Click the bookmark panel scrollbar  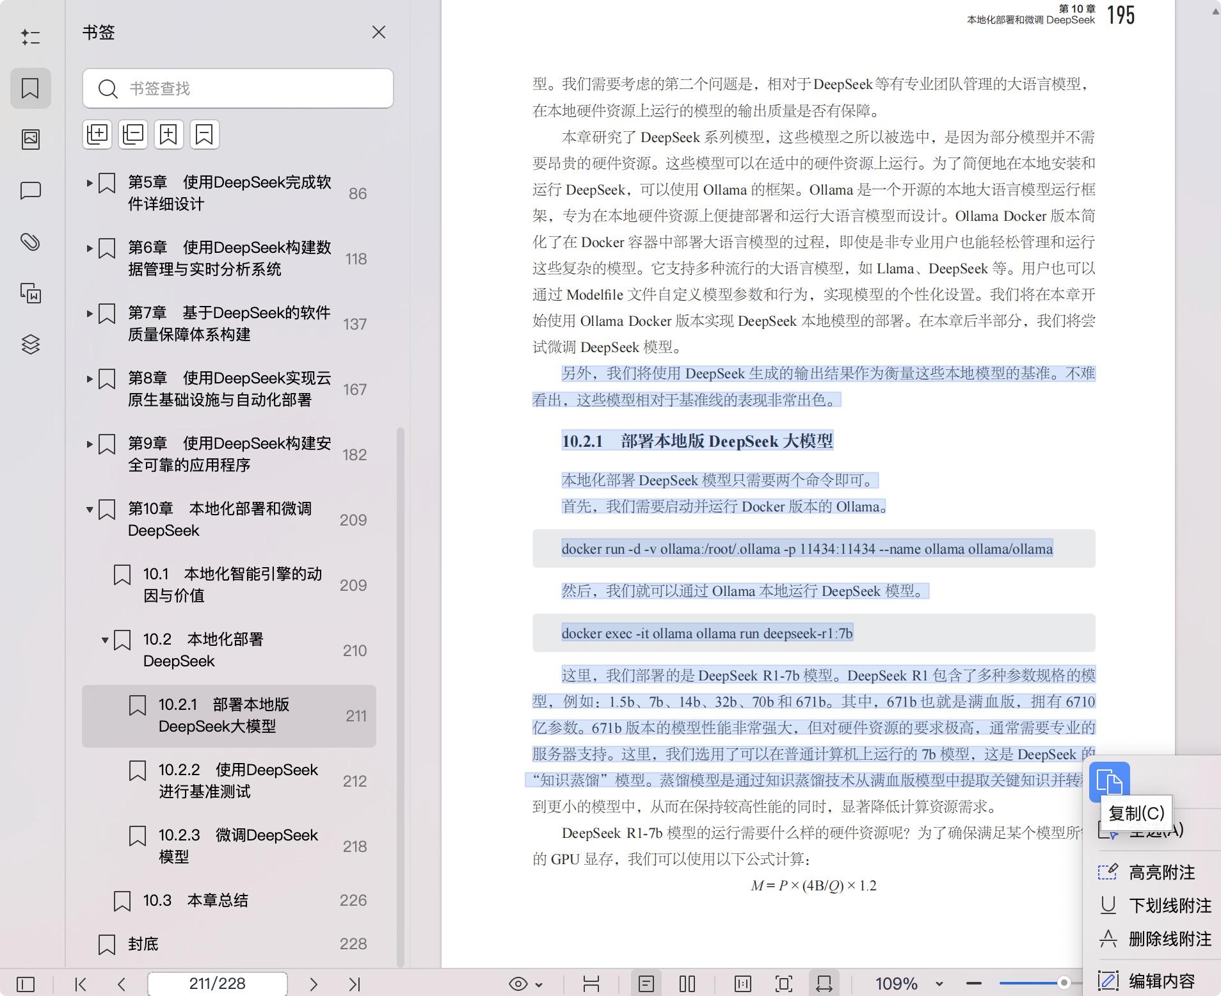[401, 696]
